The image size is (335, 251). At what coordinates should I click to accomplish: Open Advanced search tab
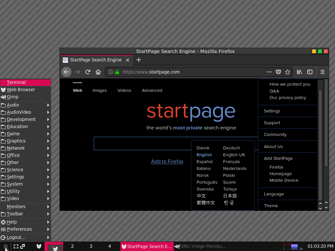152,91
